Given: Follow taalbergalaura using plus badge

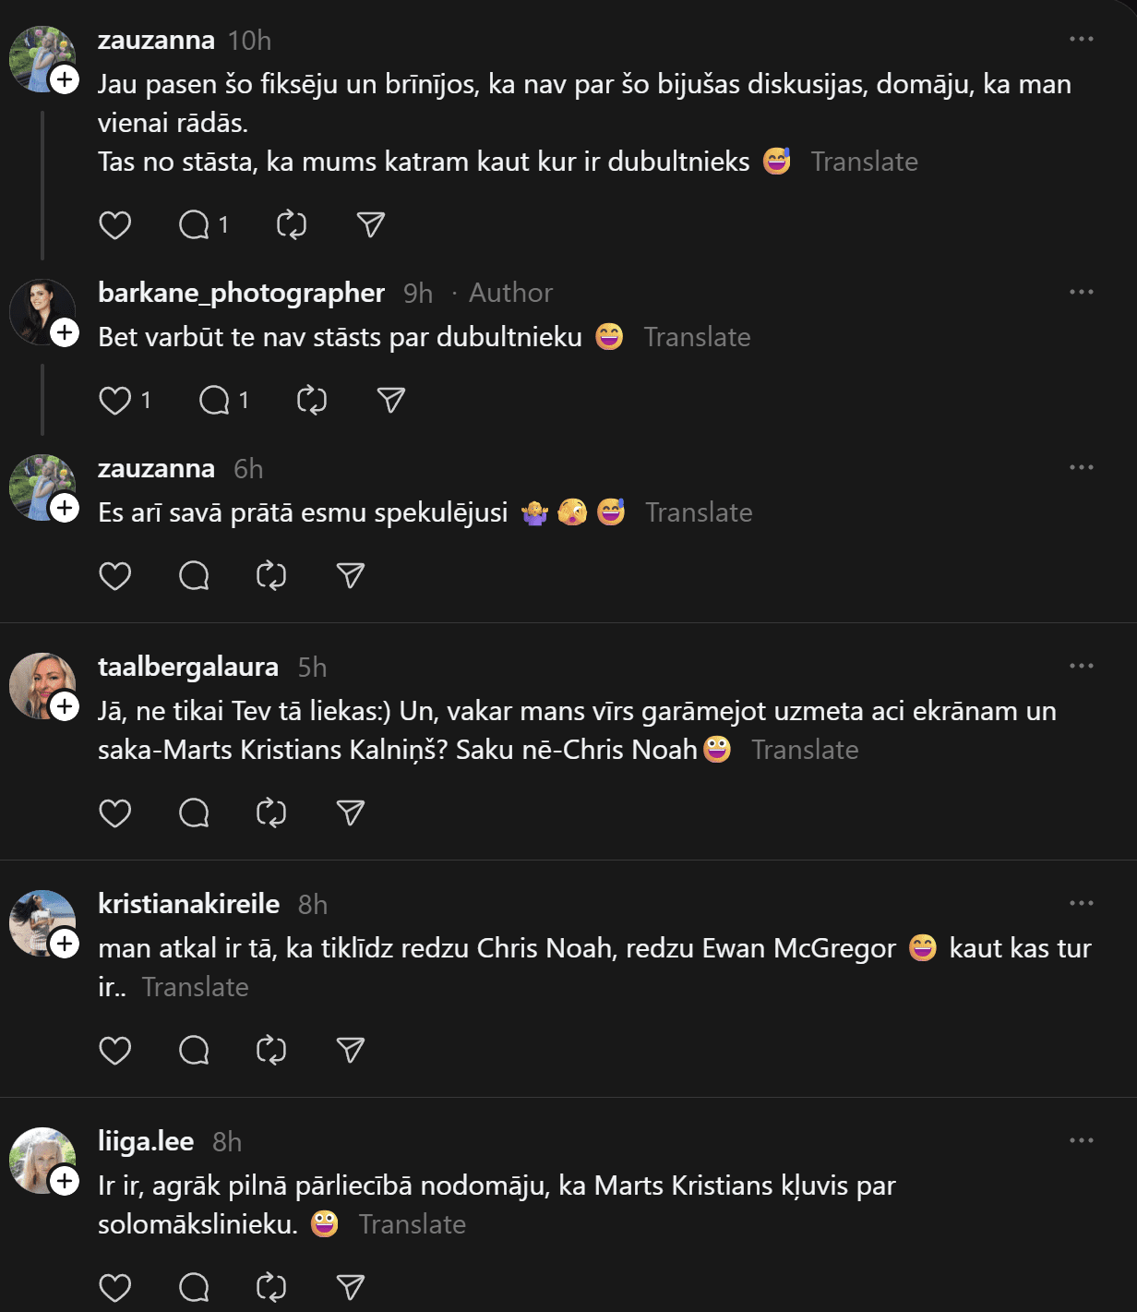Looking at the screenshot, I should pyautogui.click(x=65, y=706).
